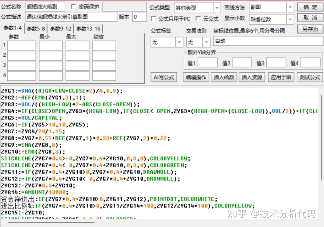Image resolution: width=324 pixels, height=227 pixels.
Task: Click the 测试公式 button
Action: (310, 77)
